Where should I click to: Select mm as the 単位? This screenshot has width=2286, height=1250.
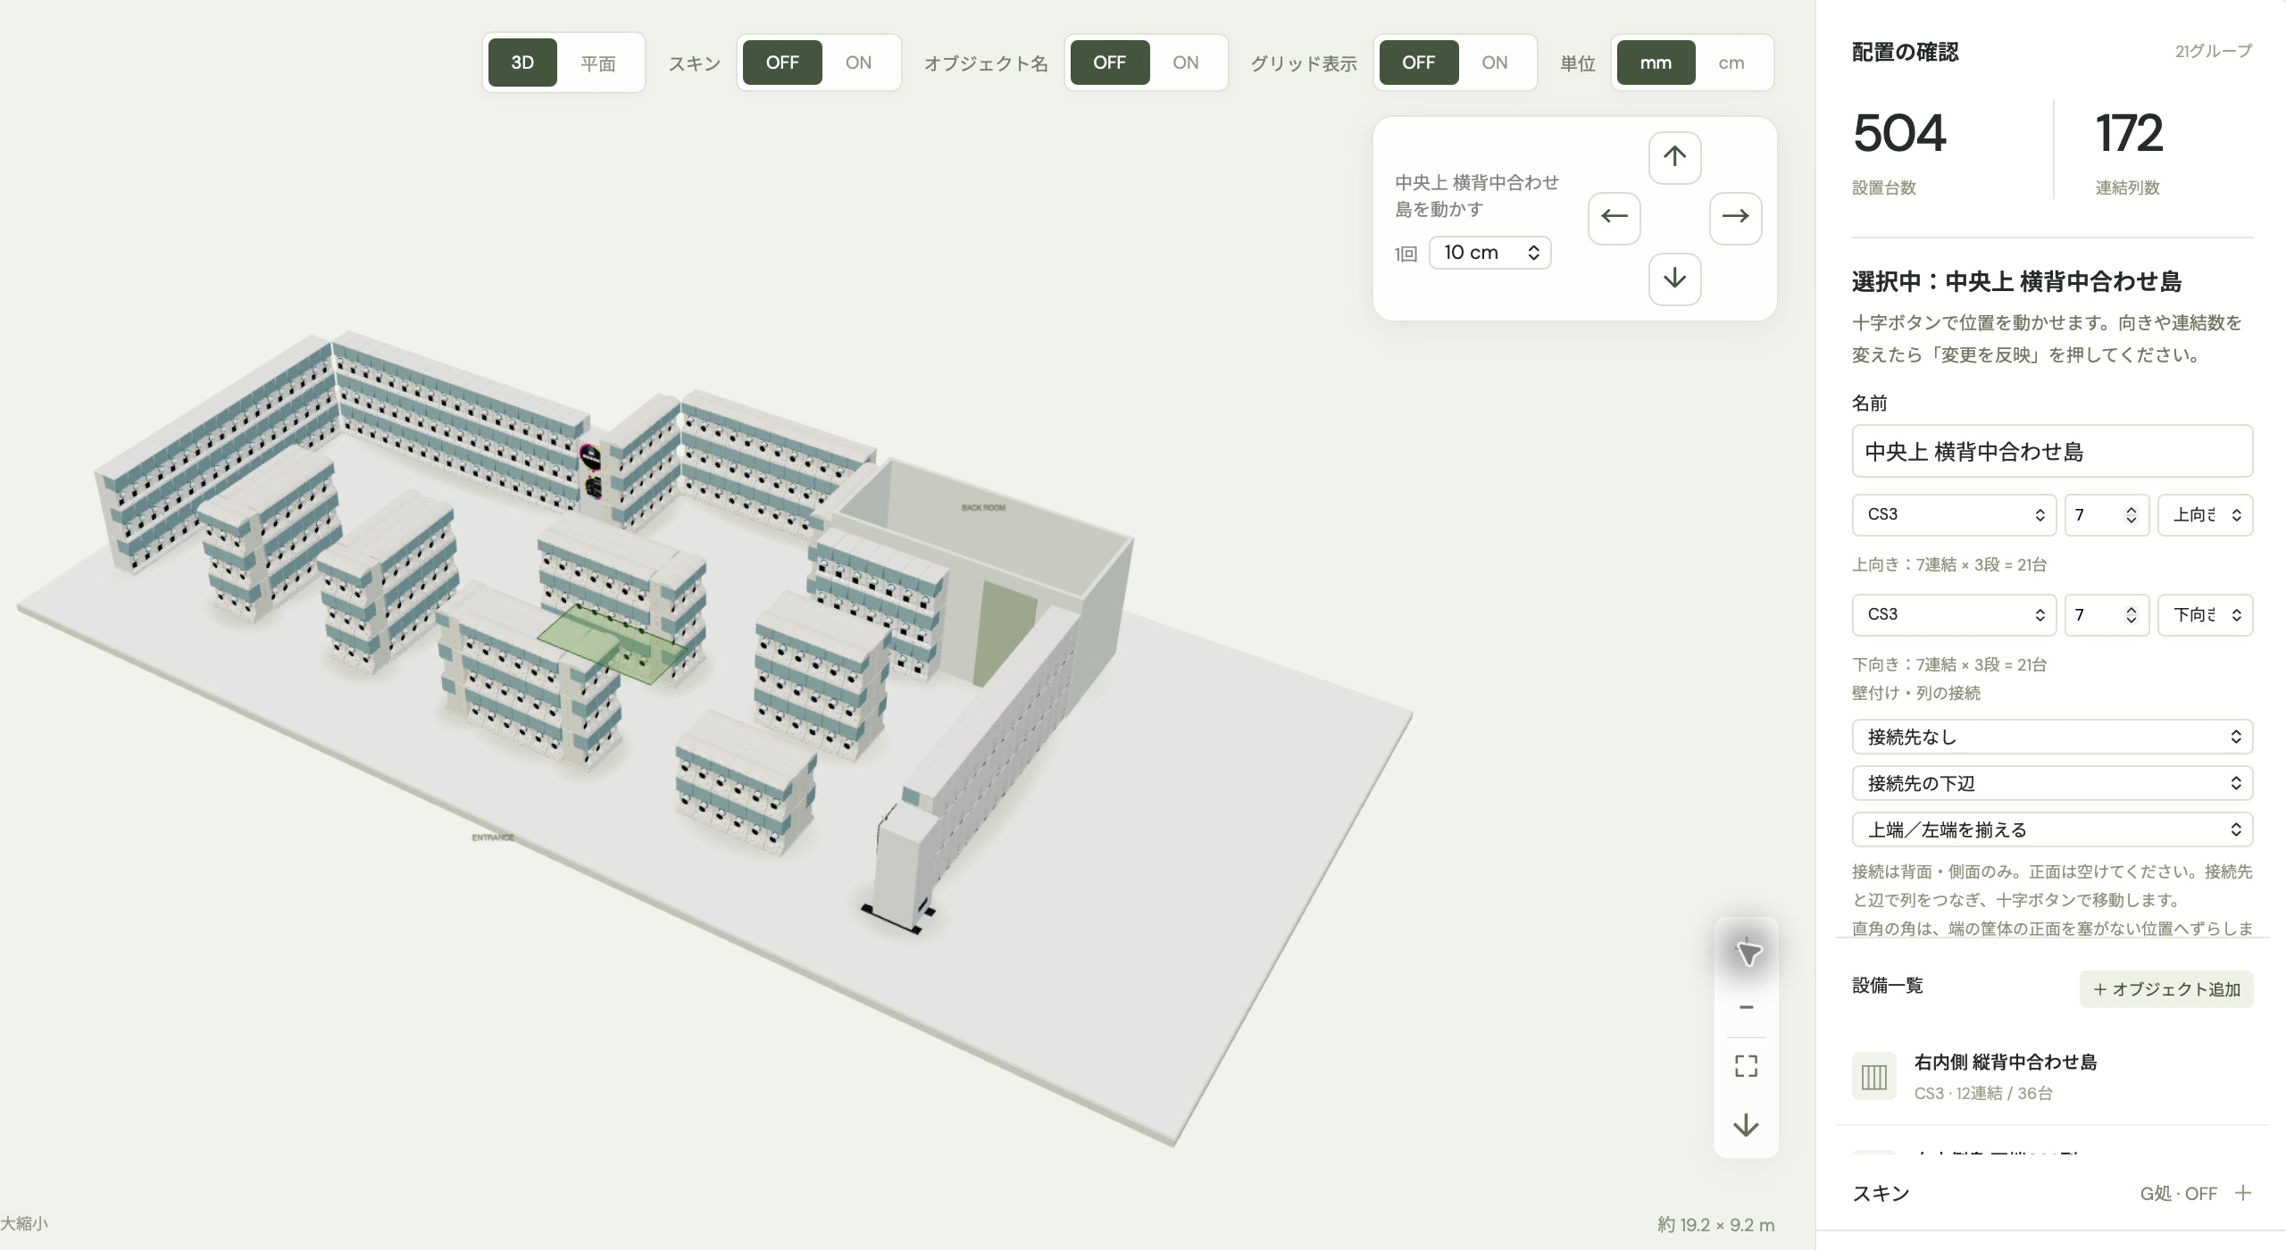(x=1656, y=62)
